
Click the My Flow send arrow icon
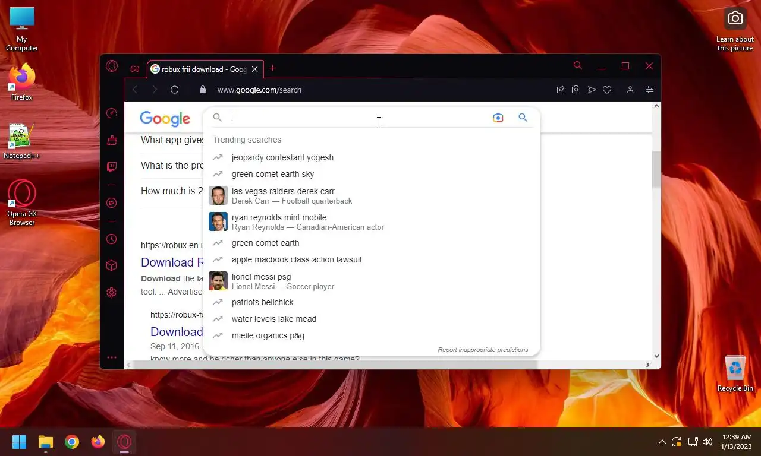point(592,90)
